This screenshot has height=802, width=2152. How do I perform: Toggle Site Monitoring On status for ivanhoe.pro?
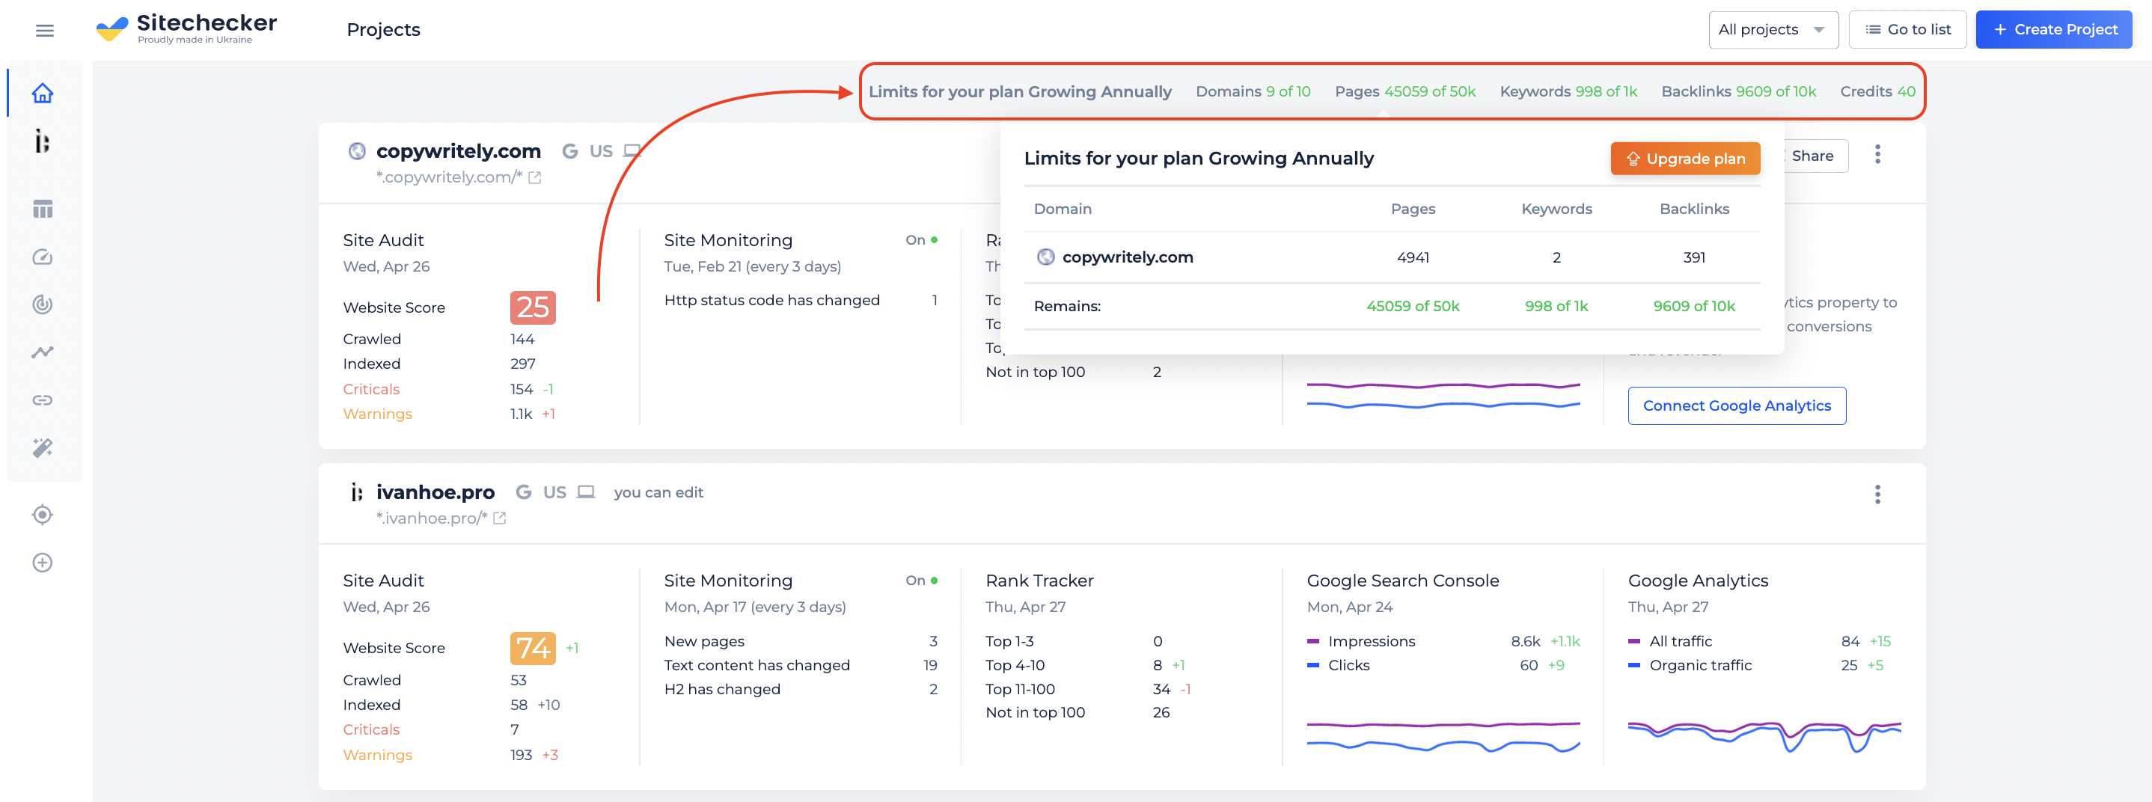(x=921, y=581)
